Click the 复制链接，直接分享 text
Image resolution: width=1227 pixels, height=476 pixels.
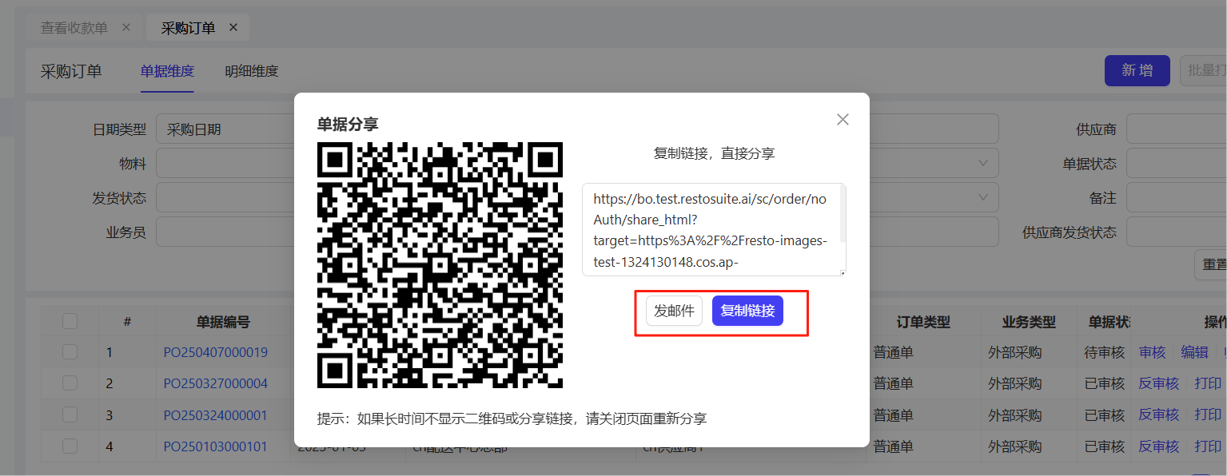[x=714, y=153]
